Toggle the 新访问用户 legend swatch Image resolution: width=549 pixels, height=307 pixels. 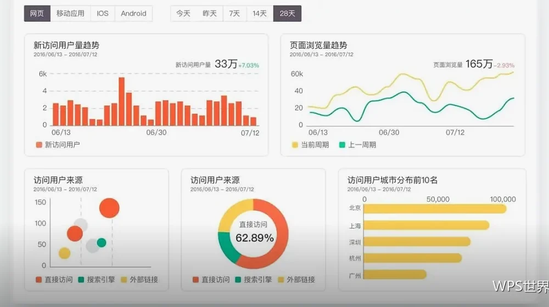pos(39,145)
